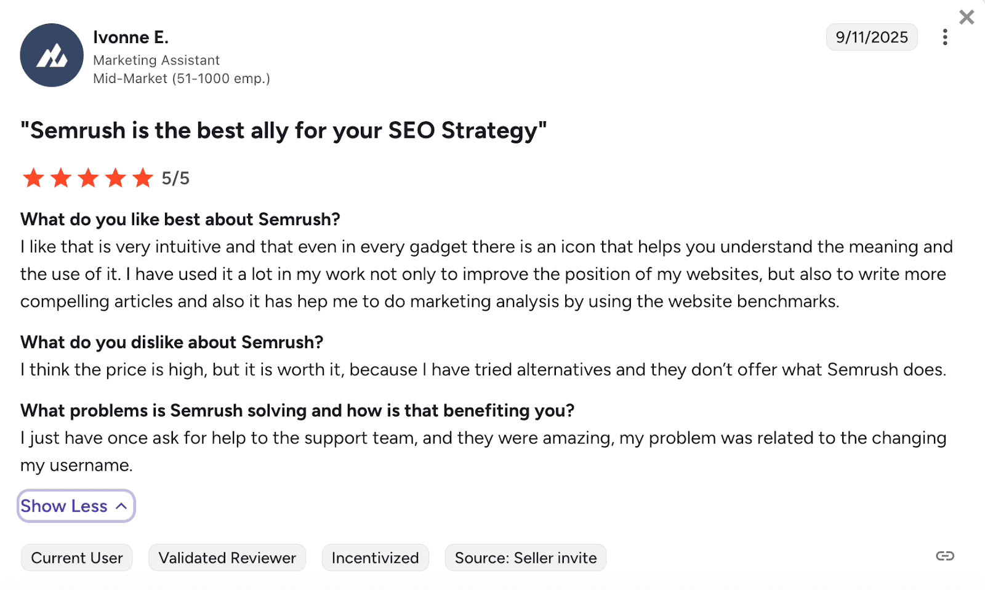
Task: Click the reviewer's mountain logo avatar
Action: click(52, 55)
